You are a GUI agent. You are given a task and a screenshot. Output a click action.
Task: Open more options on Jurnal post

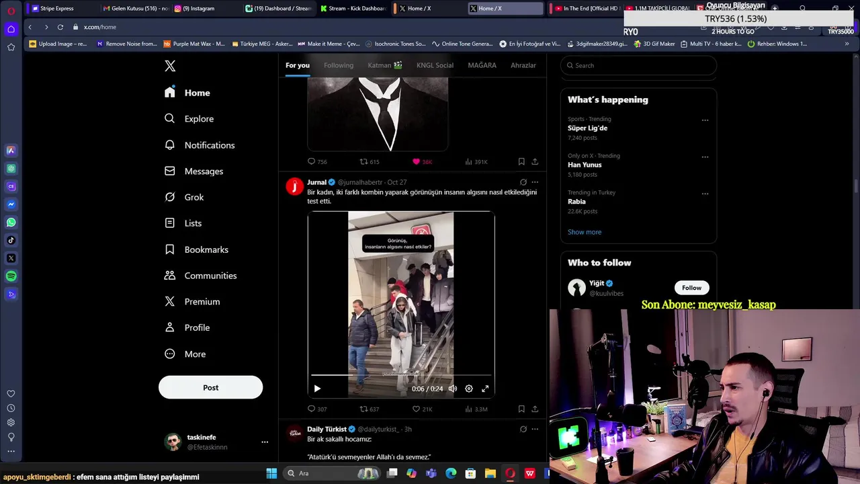[x=535, y=182]
